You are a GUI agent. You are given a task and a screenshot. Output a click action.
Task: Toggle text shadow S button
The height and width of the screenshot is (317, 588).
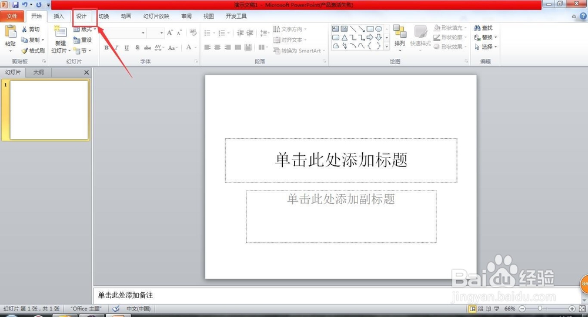pyautogui.click(x=137, y=48)
